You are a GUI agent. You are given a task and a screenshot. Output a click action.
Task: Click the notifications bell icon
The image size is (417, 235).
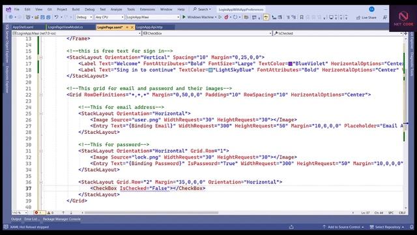pos(411,227)
